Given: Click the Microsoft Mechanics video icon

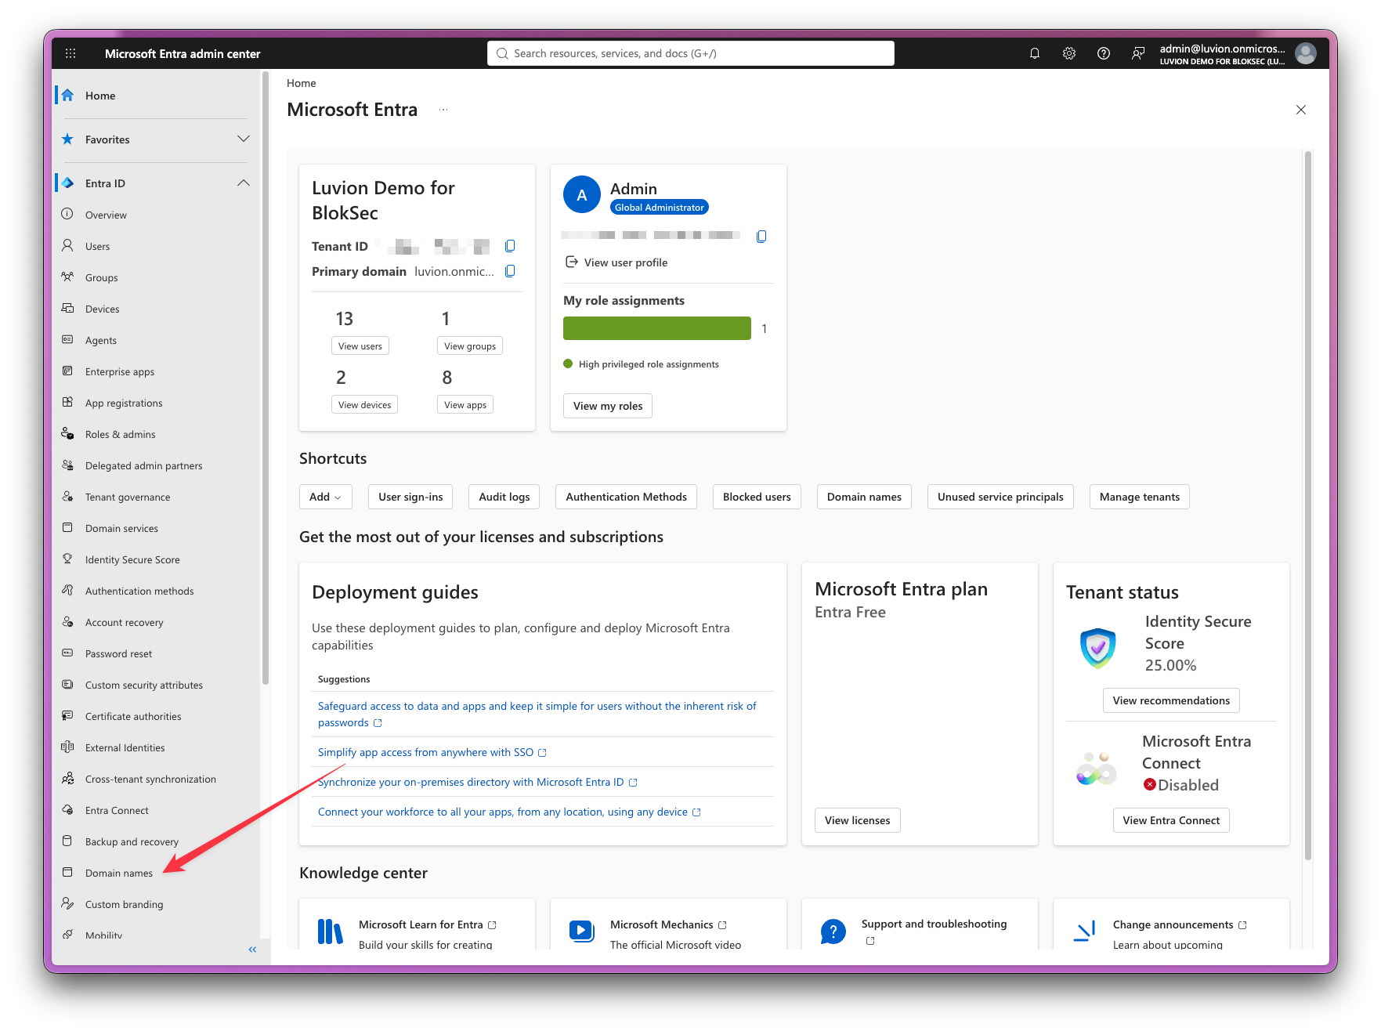Looking at the screenshot, I should pos(582,931).
